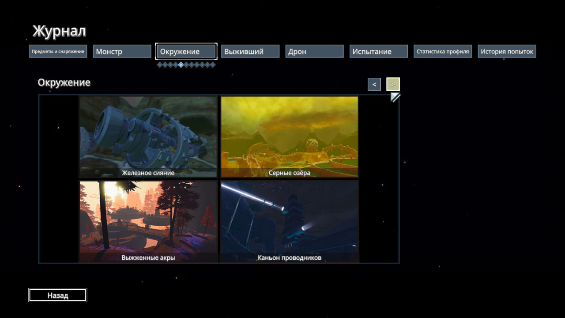Open the Предметы и снаряжение tab
565x318 pixels.
click(x=58, y=51)
